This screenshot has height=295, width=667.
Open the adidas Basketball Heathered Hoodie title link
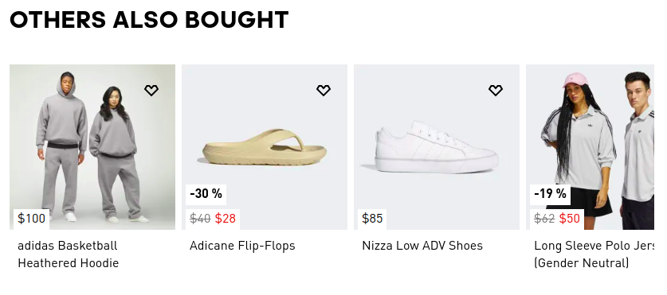click(x=68, y=254)
